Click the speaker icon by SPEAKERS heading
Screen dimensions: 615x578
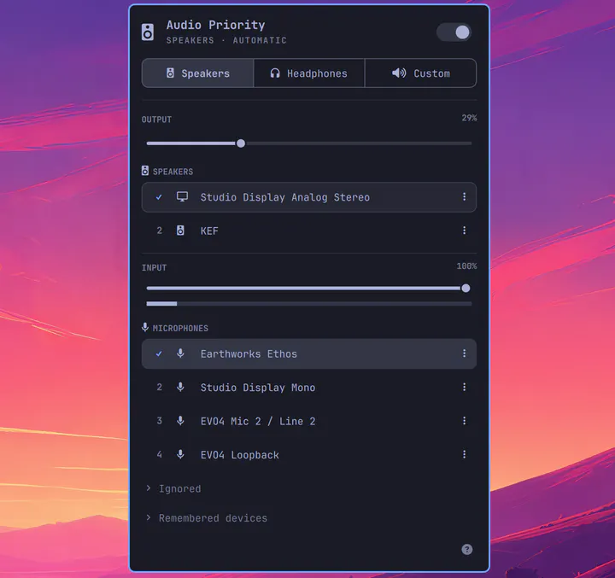[x=145, y=171]
